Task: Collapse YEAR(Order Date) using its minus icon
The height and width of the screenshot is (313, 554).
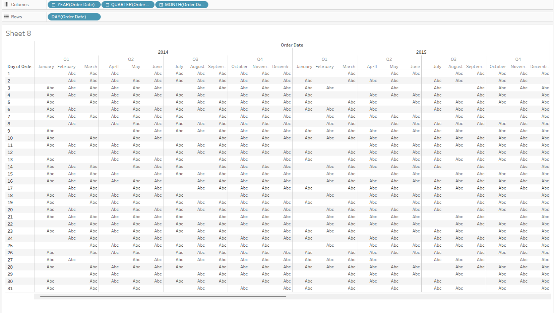Action: tap(53, 5)
